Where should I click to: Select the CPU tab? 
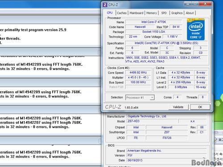[110, 13]
